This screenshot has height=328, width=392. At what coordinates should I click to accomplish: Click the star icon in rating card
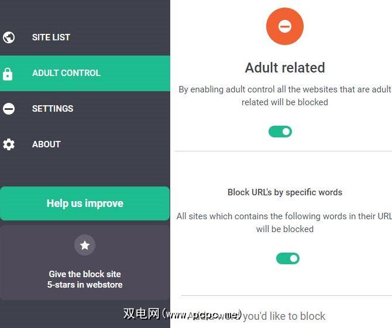pos(85,245)
